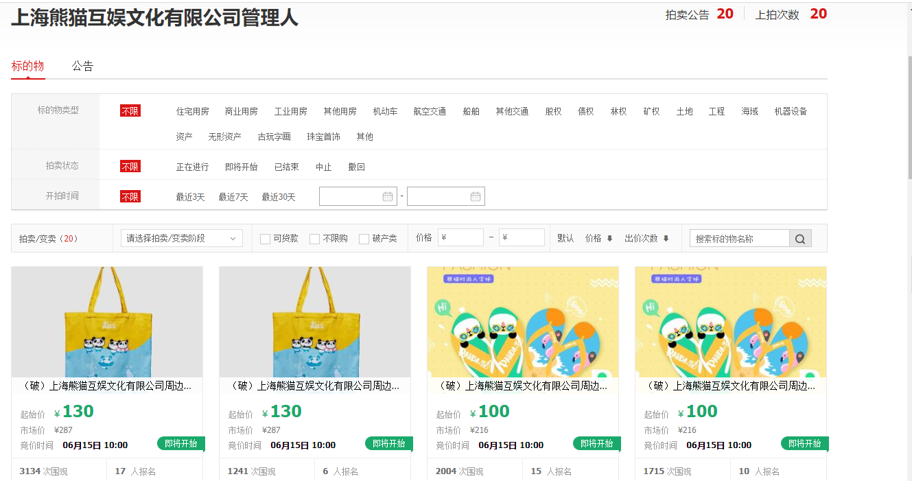
Task: Click the search magnifier icon button
Action: click(800, 238)
